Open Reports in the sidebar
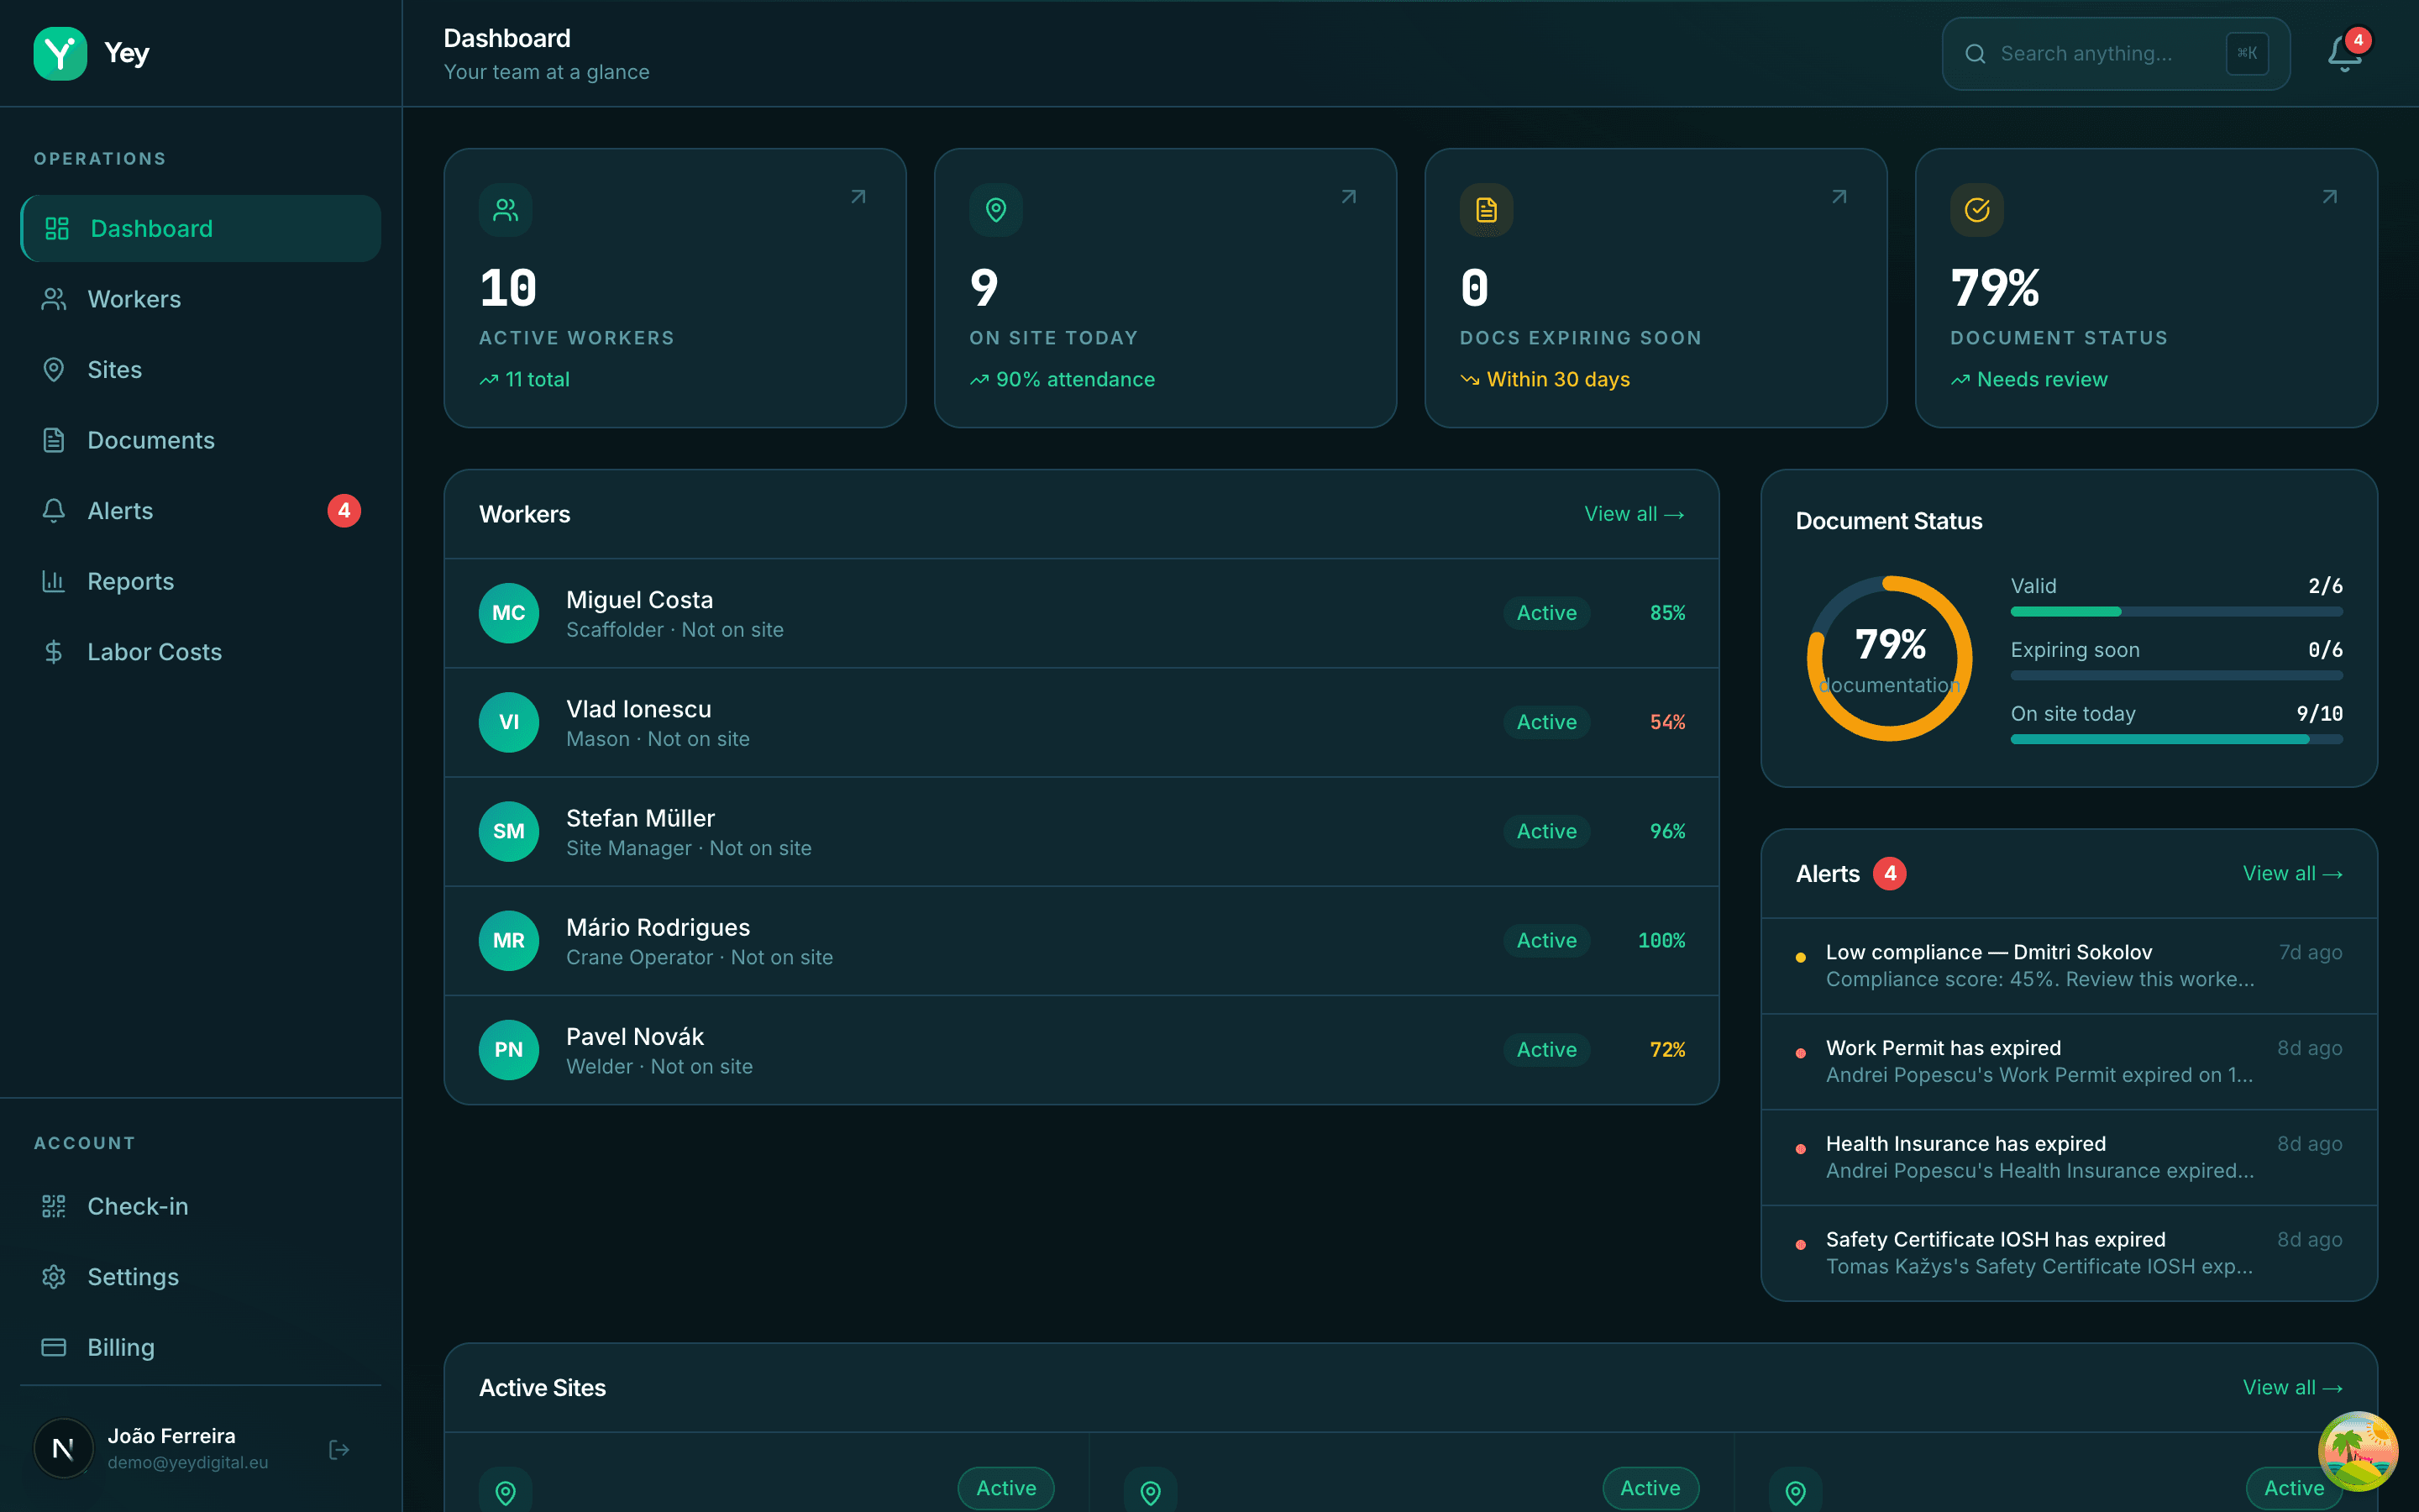The image size is (2419, 1512). (x=201, y=581)
